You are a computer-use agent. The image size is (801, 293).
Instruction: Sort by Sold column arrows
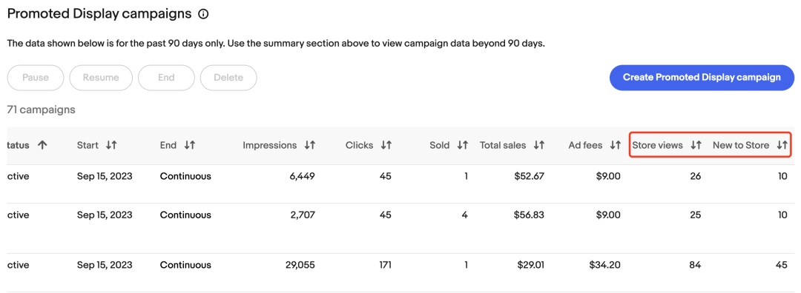click(x=463, y=145)
